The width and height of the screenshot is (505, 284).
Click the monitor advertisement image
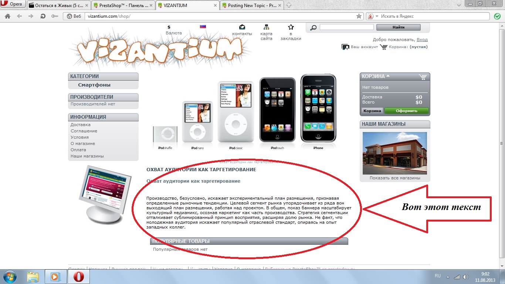(105, 195)
